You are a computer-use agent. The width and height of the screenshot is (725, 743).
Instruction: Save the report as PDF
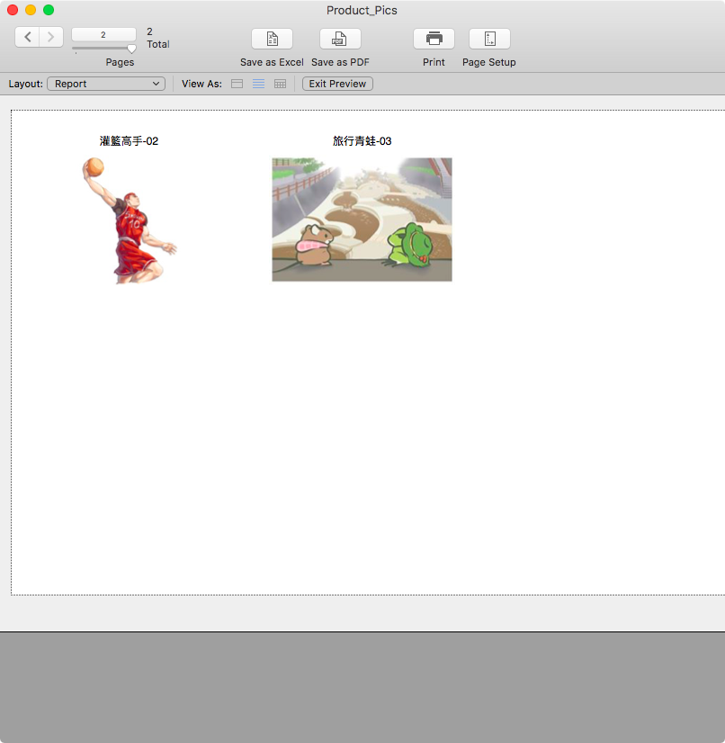coord(340,39)
